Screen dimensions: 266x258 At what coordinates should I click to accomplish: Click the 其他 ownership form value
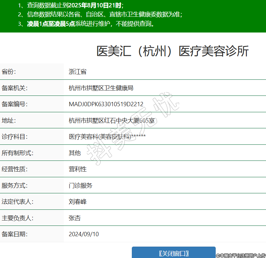(74, 153)
